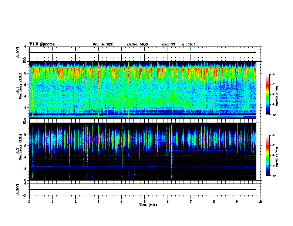Click the time axis tick label "10"
293x226 pixels.
click(x=260, y=202)
